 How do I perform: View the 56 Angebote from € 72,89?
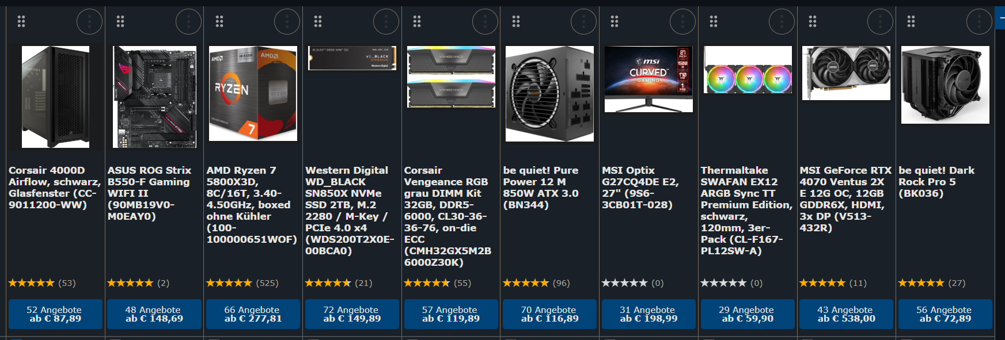pyautogui.click(x=945, y=314)
